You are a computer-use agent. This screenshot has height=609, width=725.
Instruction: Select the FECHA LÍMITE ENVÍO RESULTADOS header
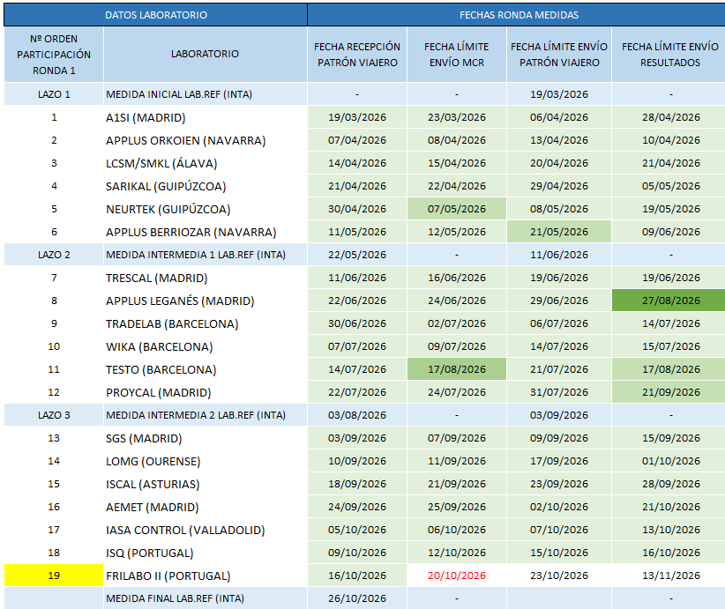pyautogui.click(x=670, y=55)
